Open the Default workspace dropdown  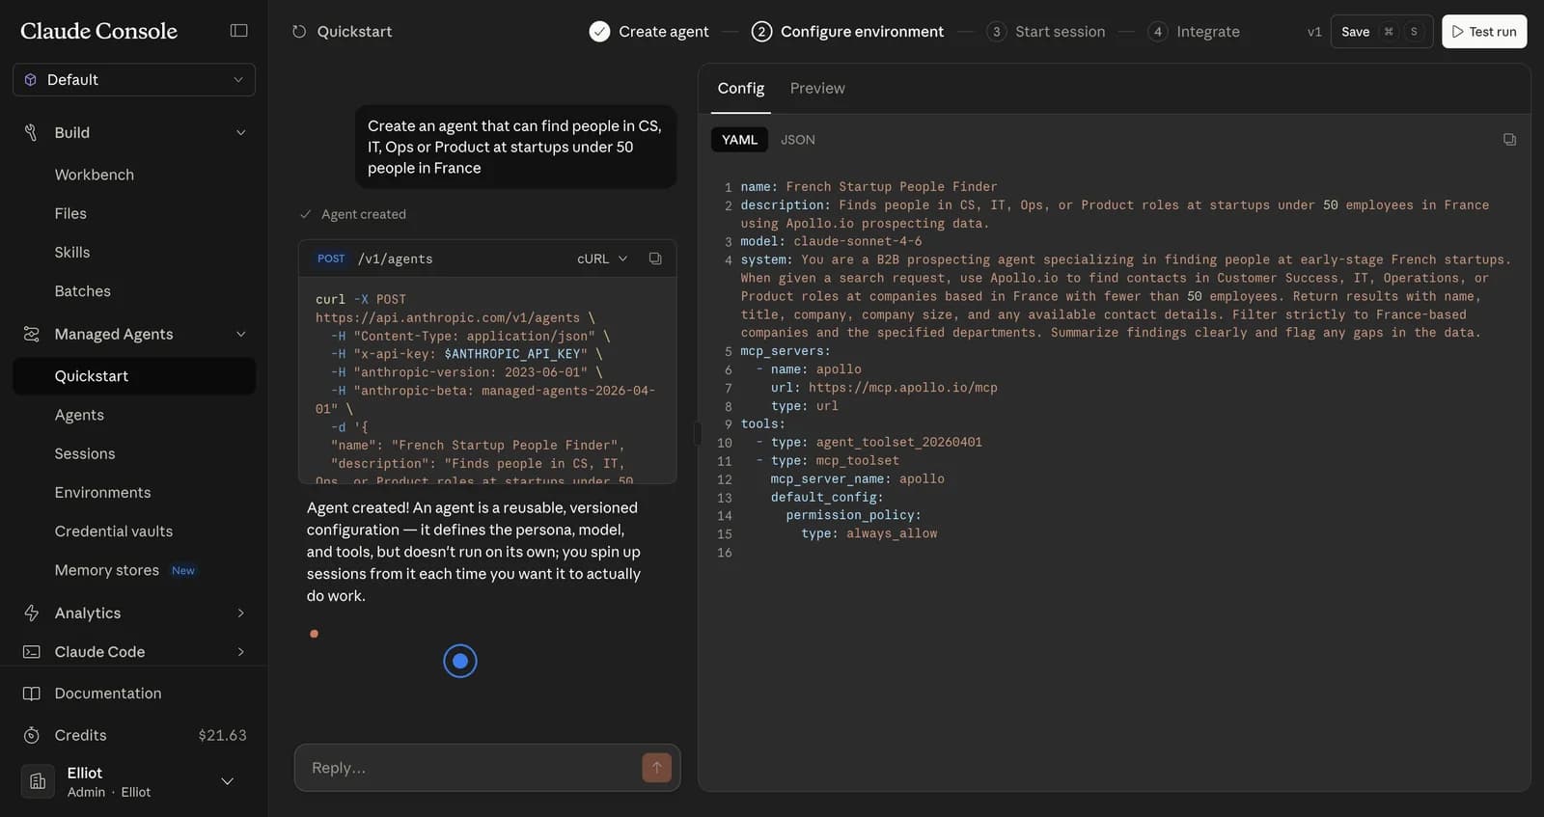[x=134, y=79]
